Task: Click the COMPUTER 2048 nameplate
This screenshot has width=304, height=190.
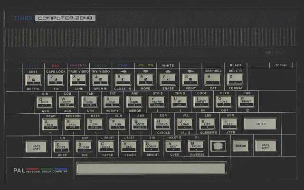Action: tap(65, 18)
